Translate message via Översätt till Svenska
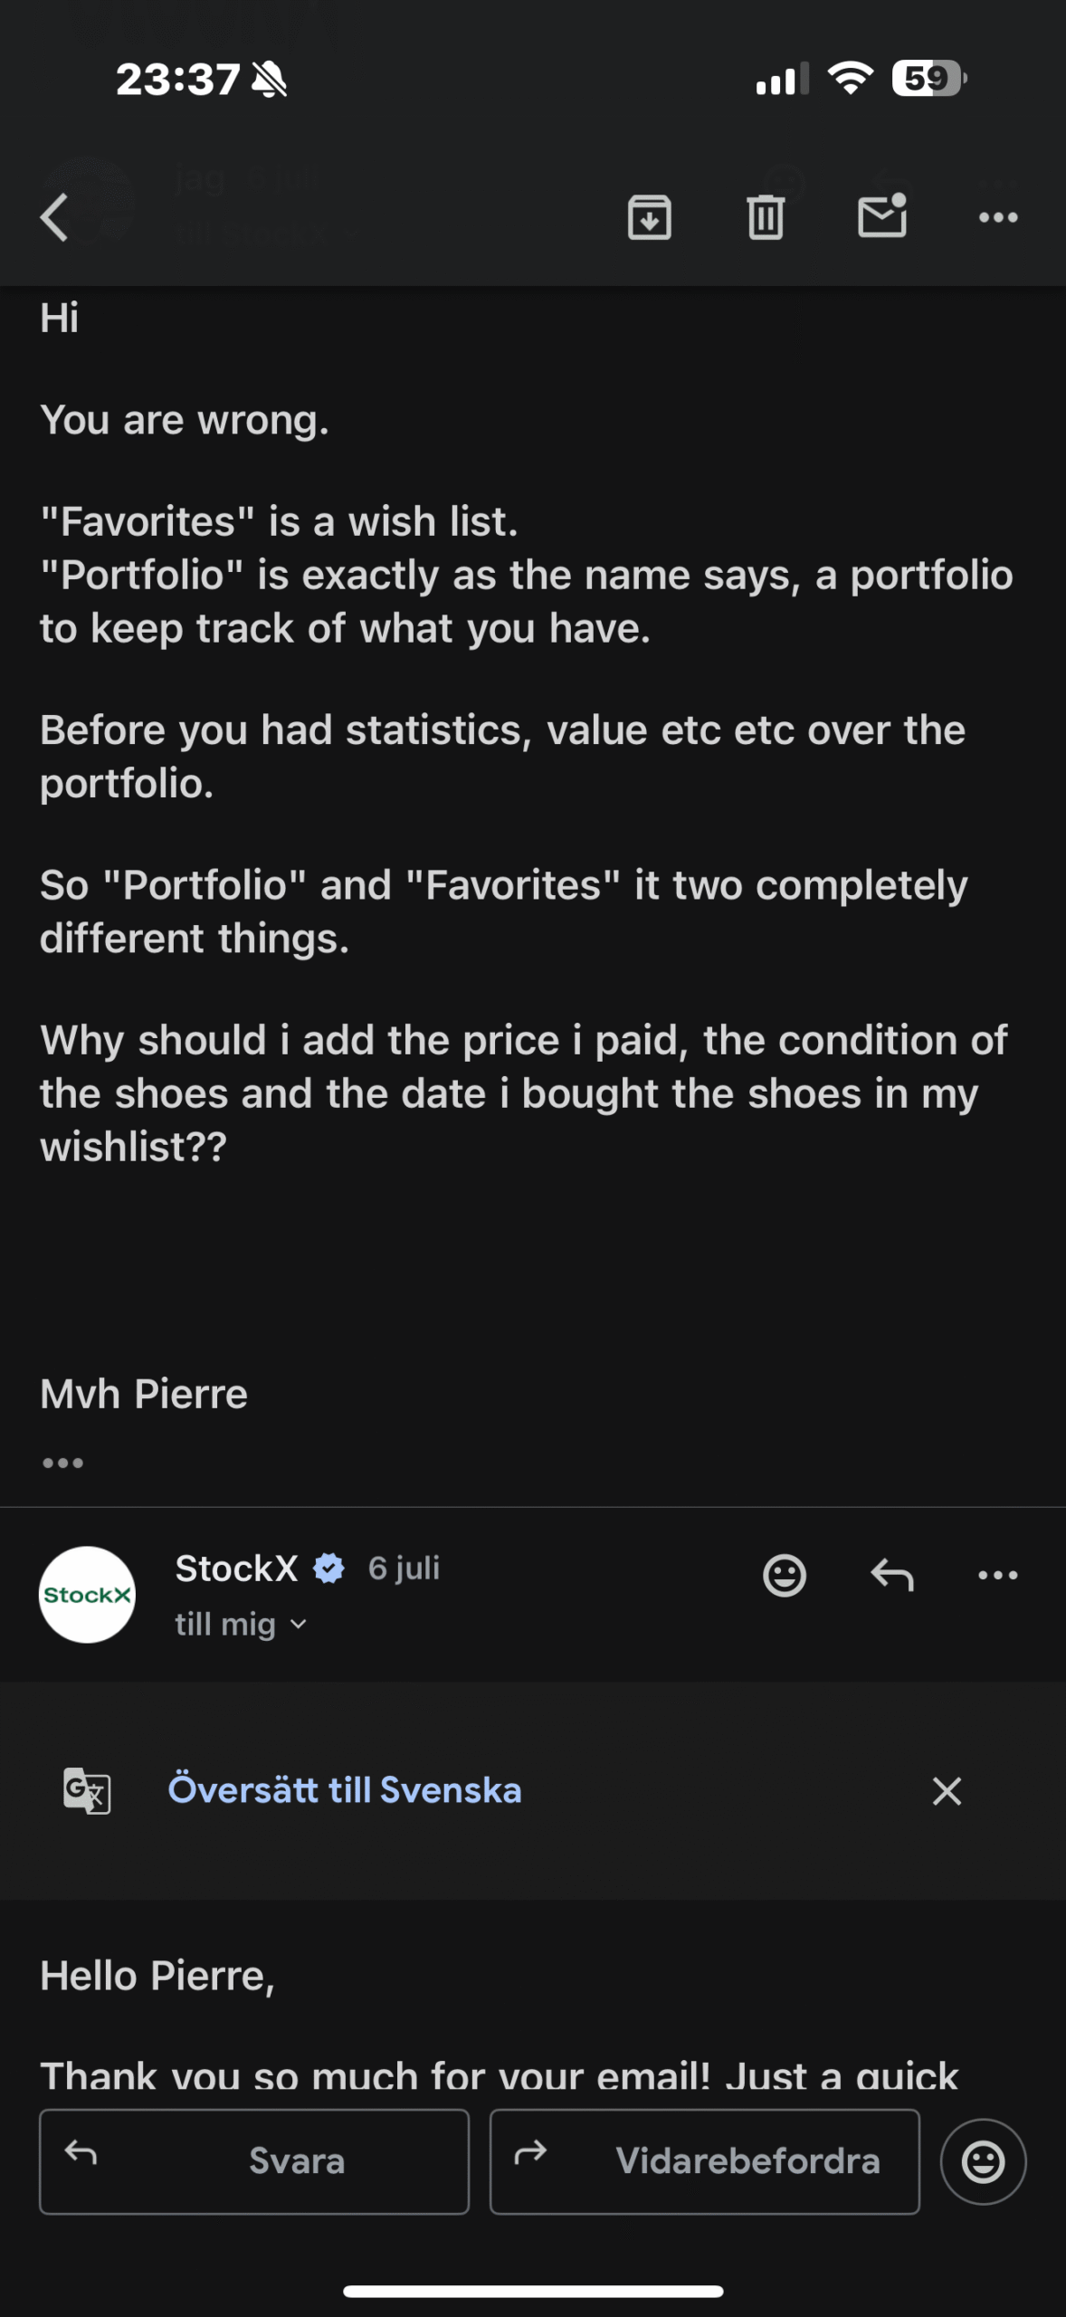Image resolution: width=1066 pixels, height=2317 pixels. [x=345, y=1790]
